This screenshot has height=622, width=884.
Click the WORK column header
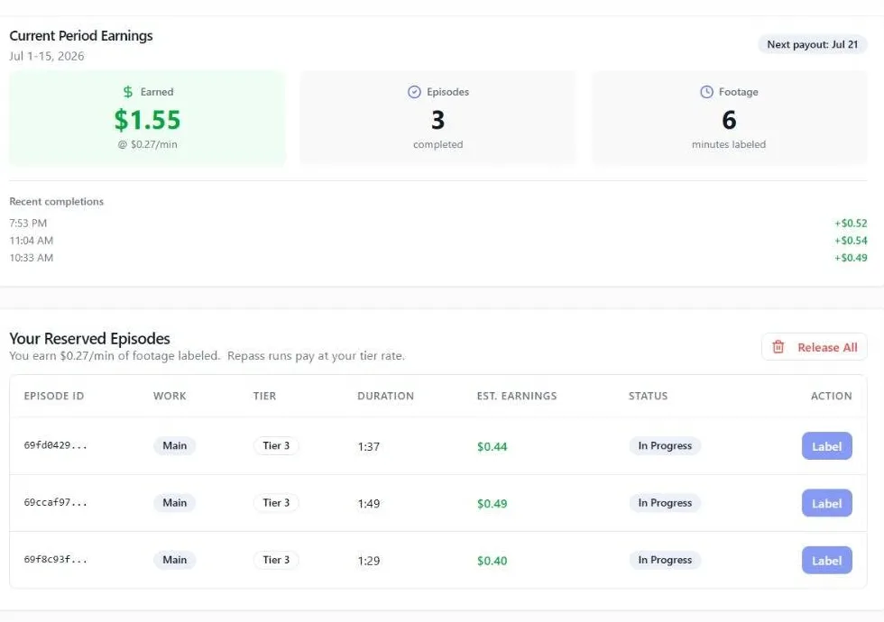(x=170, y=396)
